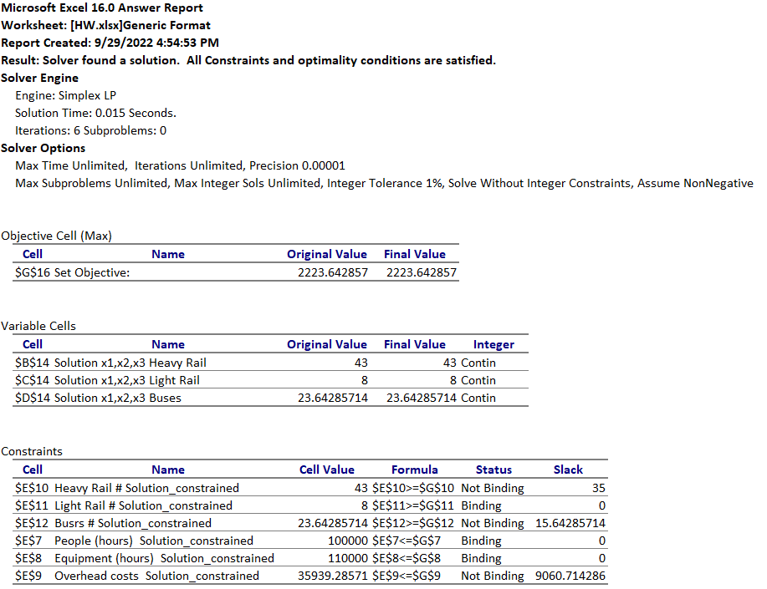Click the Status column header

pyautogui.click(x=493, y=470)
